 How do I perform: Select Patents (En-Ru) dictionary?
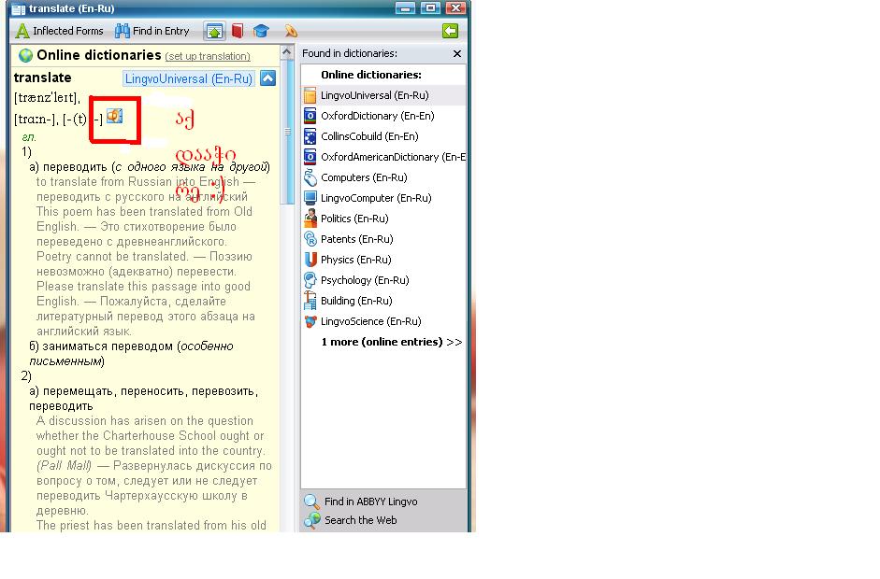click(x=383, y=239)
